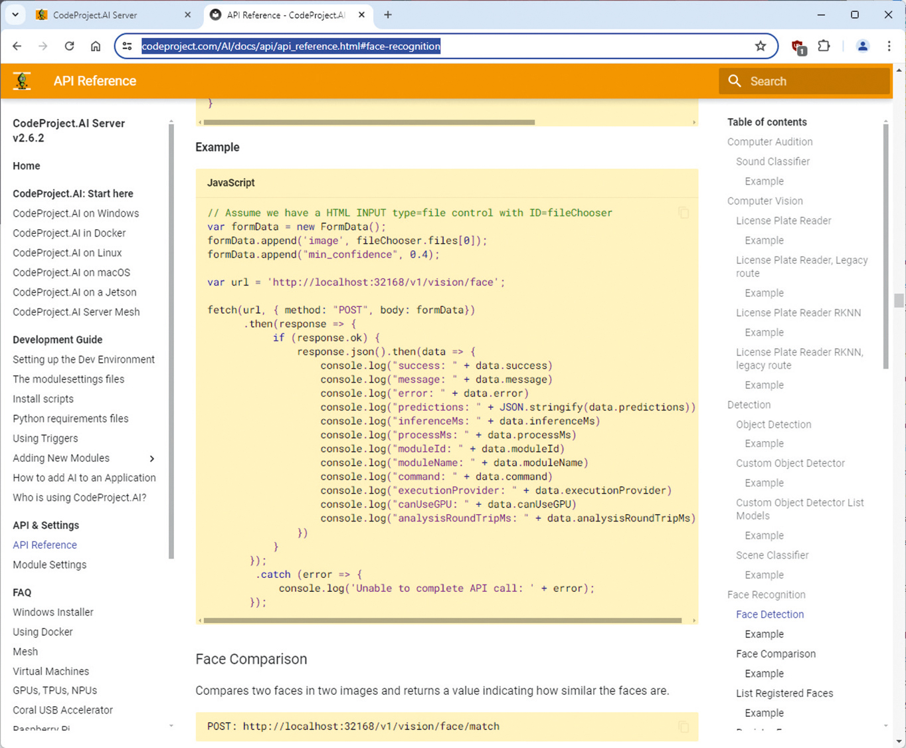Open the red shield extension icon
Screen dimensions: 906x748
pyautogui.click(x=798, y=47)
